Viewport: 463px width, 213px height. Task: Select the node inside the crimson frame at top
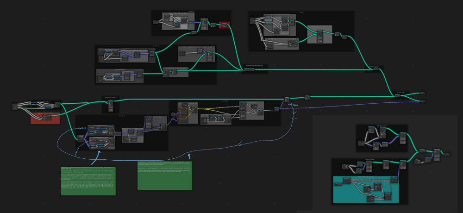tap(225, 25)
